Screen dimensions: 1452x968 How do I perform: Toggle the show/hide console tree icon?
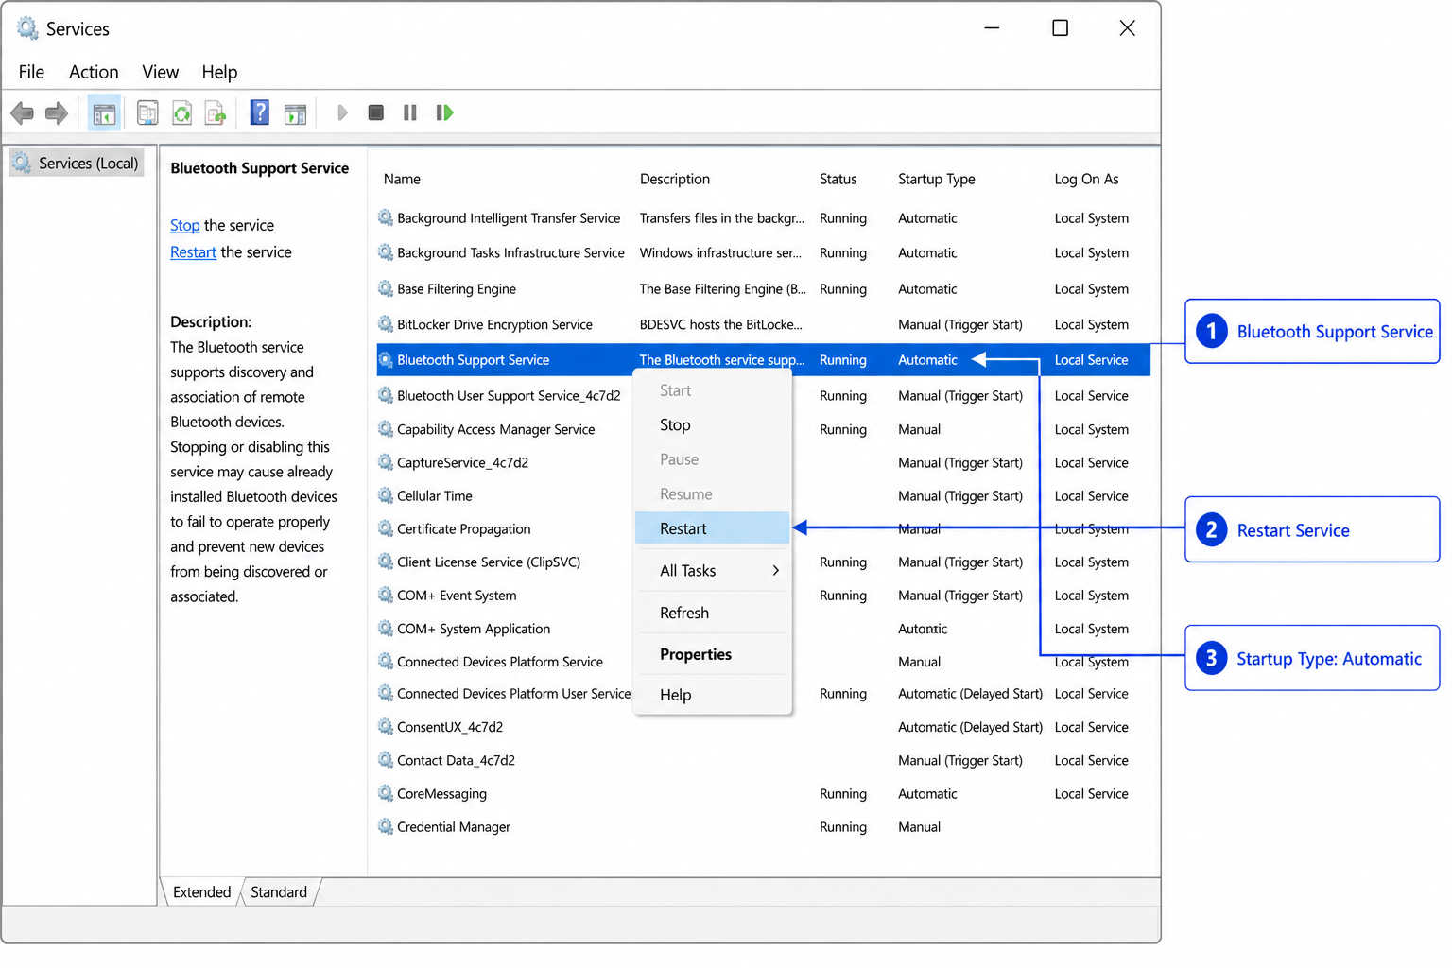(104, 113)
